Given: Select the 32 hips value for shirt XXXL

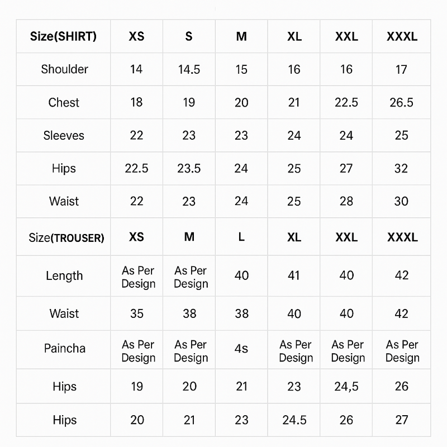Looking at the screenshot, I should (x=401, y=168).
